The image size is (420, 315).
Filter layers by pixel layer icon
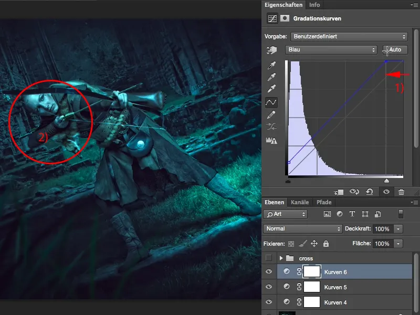[327, 214]
